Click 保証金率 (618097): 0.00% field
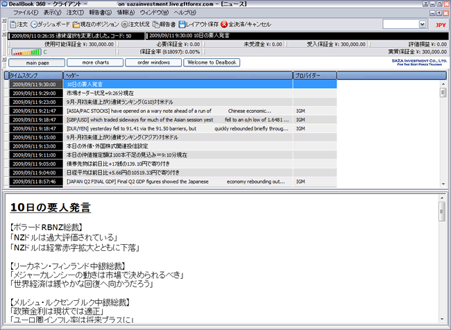Image resolution: width=451 pixels, height=330 pixels. click(160, 52)
